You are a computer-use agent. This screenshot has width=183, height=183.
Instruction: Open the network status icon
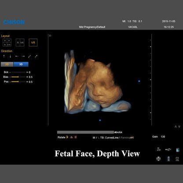pyautogui.click(x=159, y=149)
